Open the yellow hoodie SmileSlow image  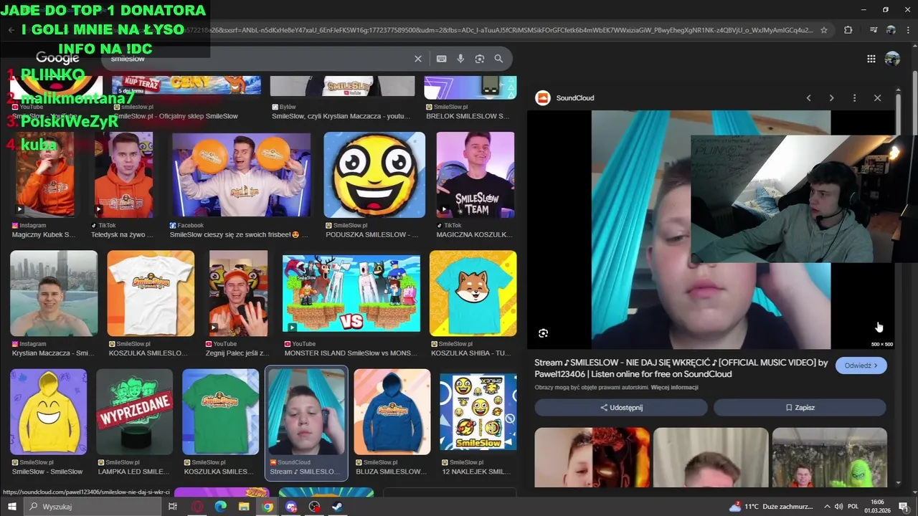click(x=48, y=411)
